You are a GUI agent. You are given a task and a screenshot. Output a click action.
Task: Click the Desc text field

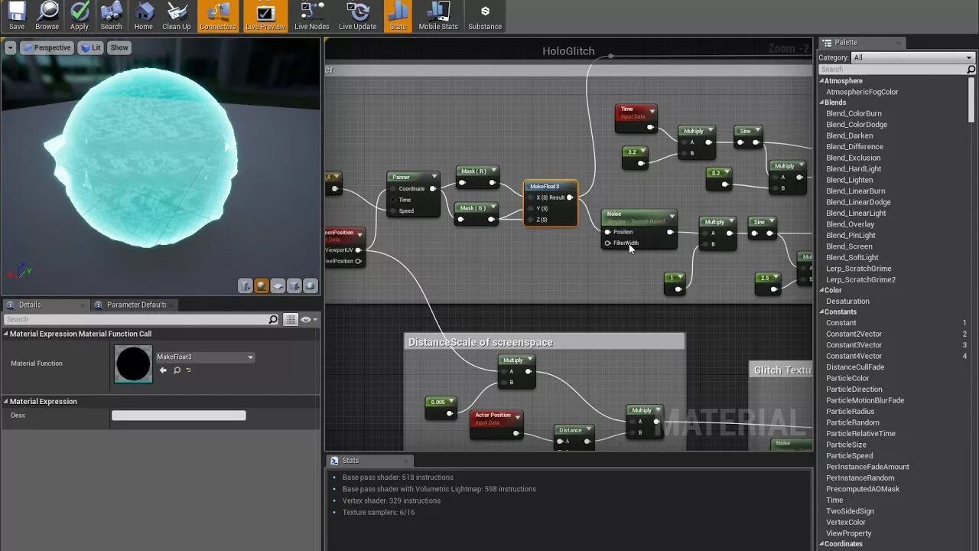coord(179,416)
